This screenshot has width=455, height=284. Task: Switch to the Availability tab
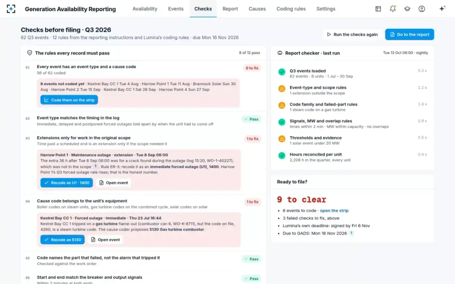pyautogui.click(x=145, y=9)
